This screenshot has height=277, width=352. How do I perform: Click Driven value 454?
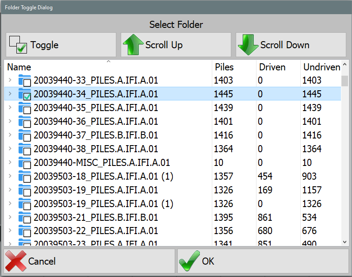265,177
